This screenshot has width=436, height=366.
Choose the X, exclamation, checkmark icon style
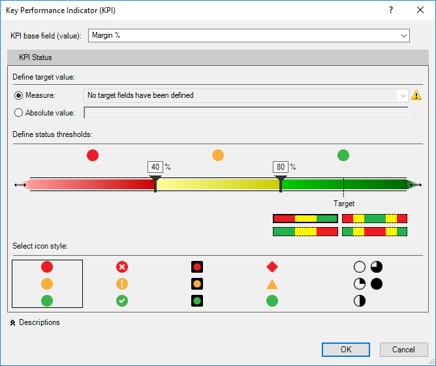122,284
